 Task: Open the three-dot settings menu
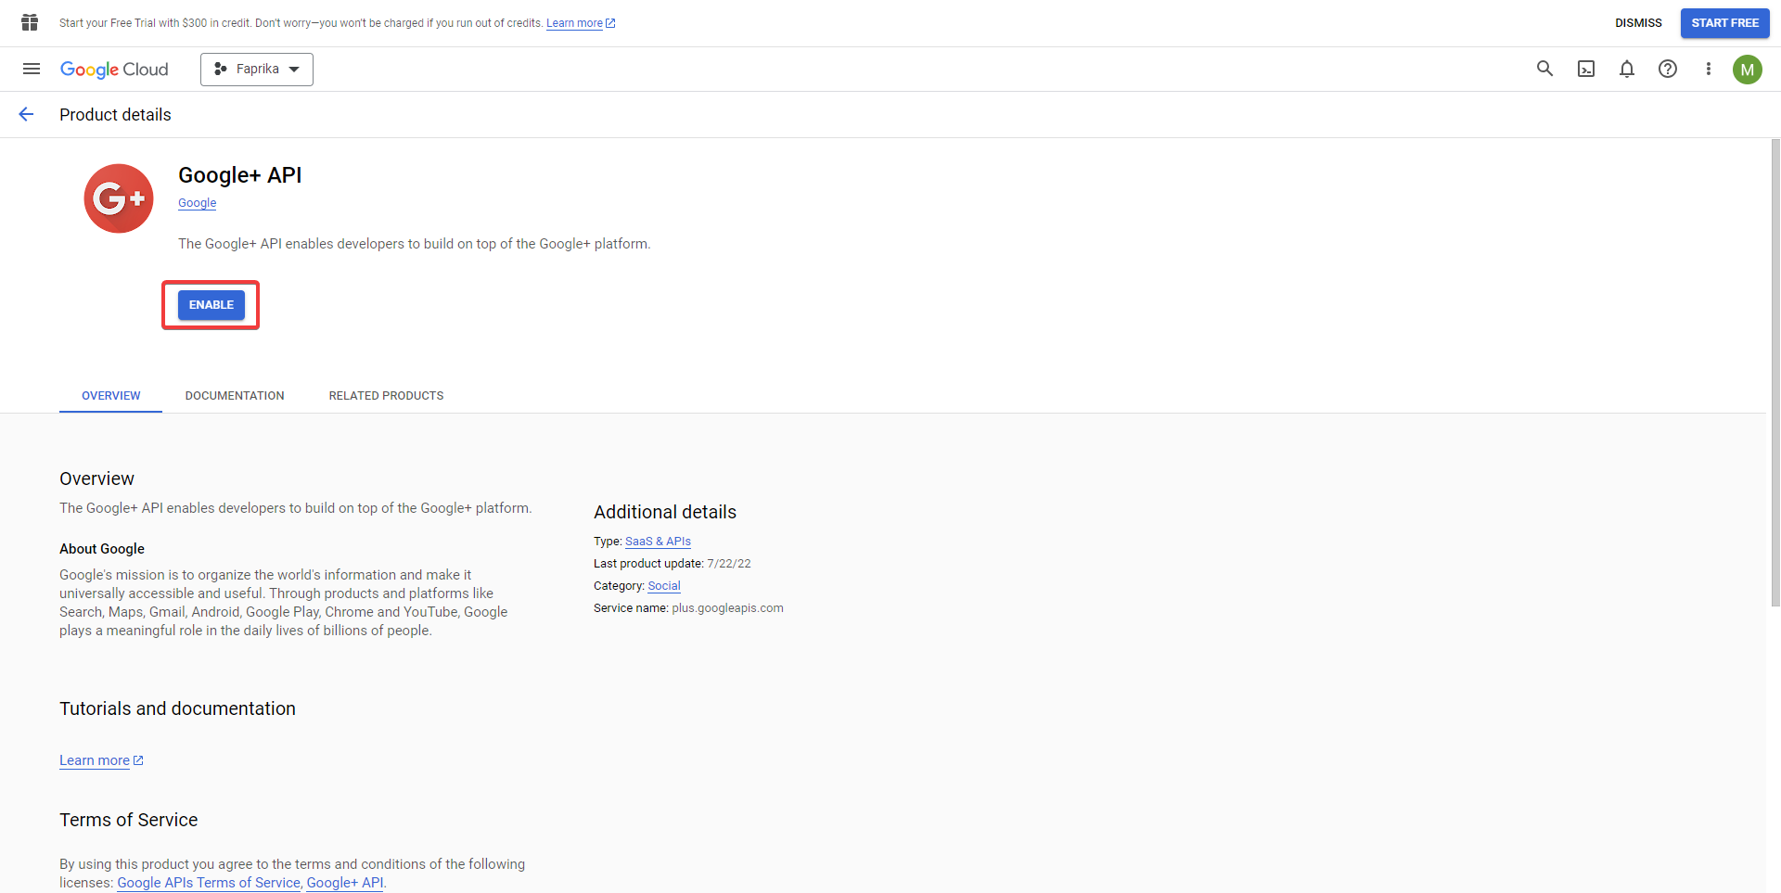click(1709, 69)
